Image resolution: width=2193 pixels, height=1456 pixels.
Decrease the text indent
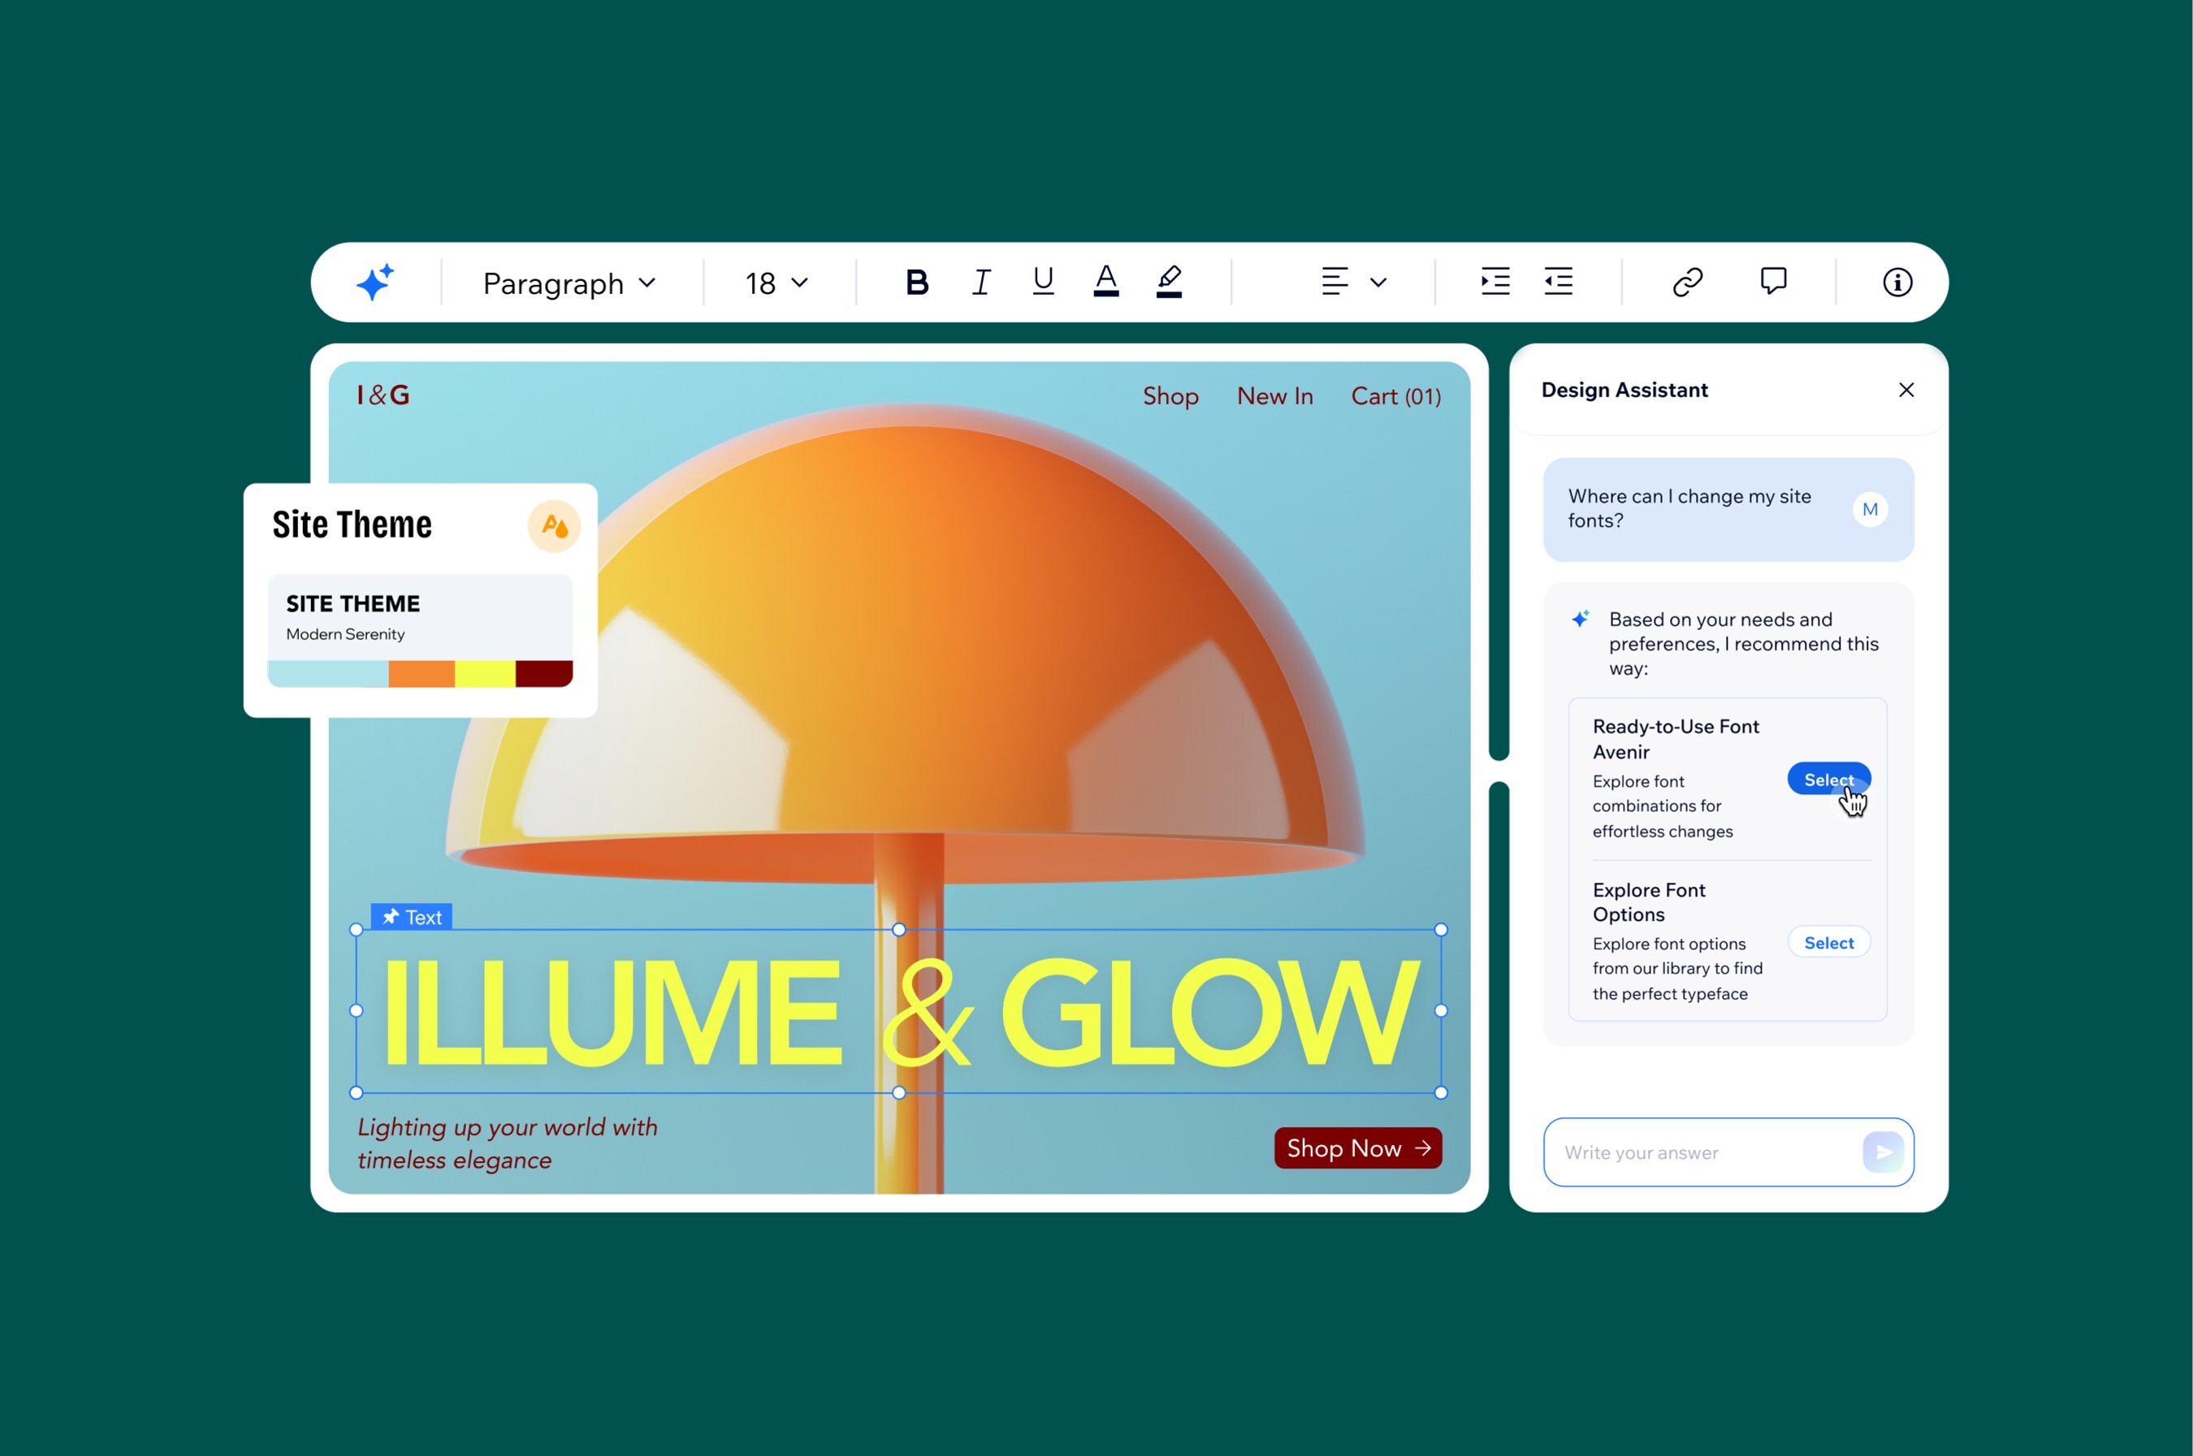pyautogui.click(x=1559, y=281)
